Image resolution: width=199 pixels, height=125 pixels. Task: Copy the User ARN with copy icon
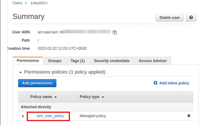(115, 32)
